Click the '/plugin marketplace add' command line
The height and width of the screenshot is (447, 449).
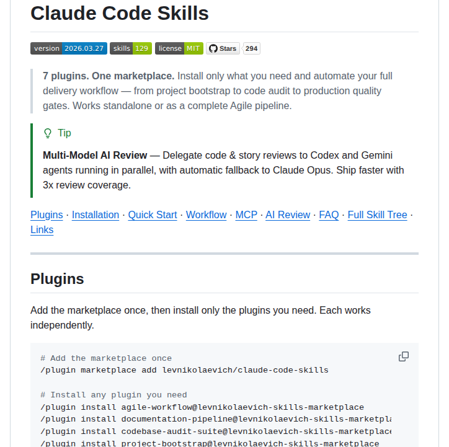tap(184, 370)
